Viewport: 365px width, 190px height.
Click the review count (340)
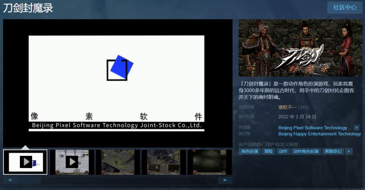[303, 107]
